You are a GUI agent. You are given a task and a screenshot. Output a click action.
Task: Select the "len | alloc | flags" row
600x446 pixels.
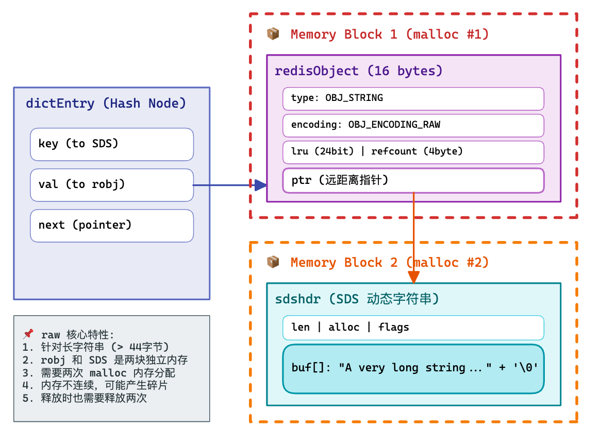413,328
